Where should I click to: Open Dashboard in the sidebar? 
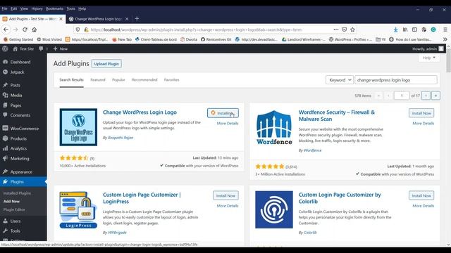point(20,62)
